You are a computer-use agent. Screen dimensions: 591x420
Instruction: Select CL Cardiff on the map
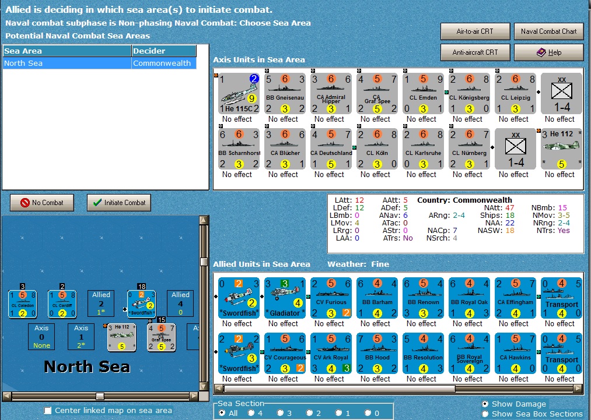pos(62,304)
